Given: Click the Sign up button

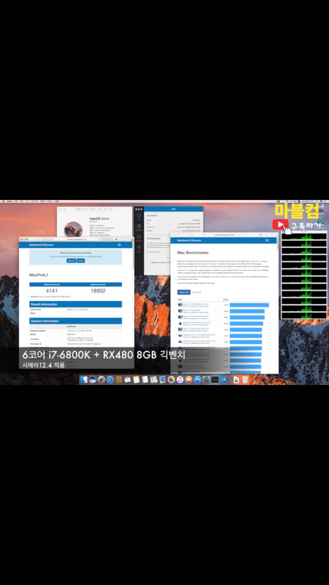Looking at the screenshot, I should click(71, 260).
